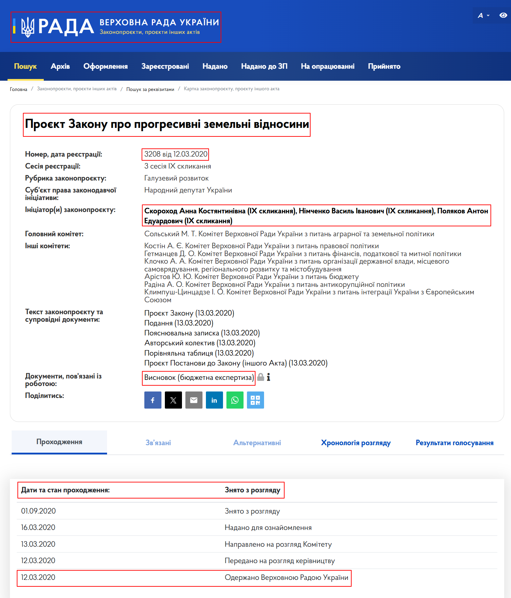Click the 16.03.2020 Надано для ознайомлення row
This screenshot has height=598, width=511.
pos(257,528)
